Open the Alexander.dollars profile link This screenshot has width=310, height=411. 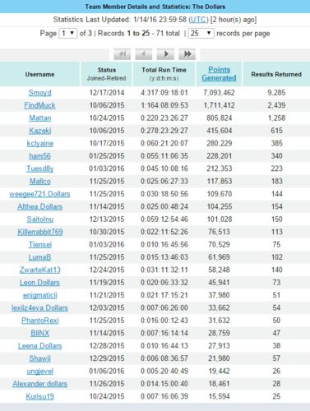[39, 384]
